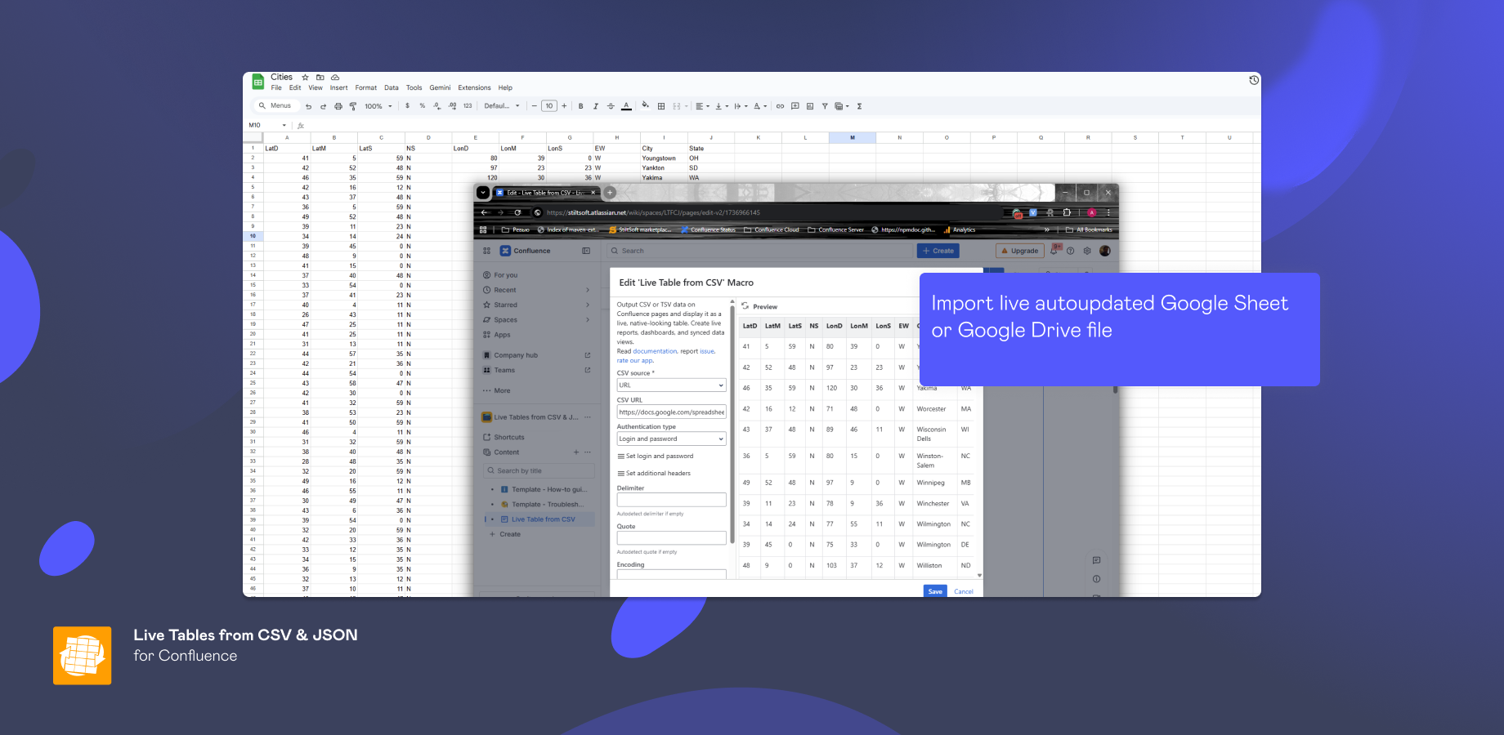This screenshot has width=1504, height=735.
Task: Click the Search by title field
Action: click(538, 470)
